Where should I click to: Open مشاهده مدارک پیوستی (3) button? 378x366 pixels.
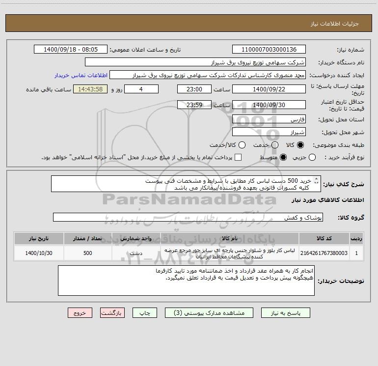pos(209,313)
